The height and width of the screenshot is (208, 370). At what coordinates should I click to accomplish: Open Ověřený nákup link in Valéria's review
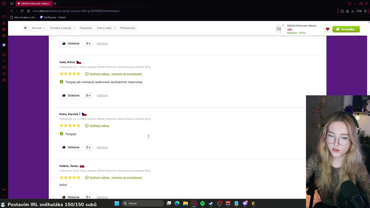pos(116,178)
